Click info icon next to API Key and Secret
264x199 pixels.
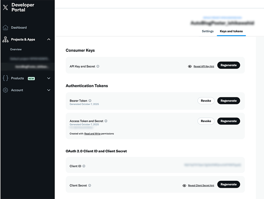(x=98, y=66)
